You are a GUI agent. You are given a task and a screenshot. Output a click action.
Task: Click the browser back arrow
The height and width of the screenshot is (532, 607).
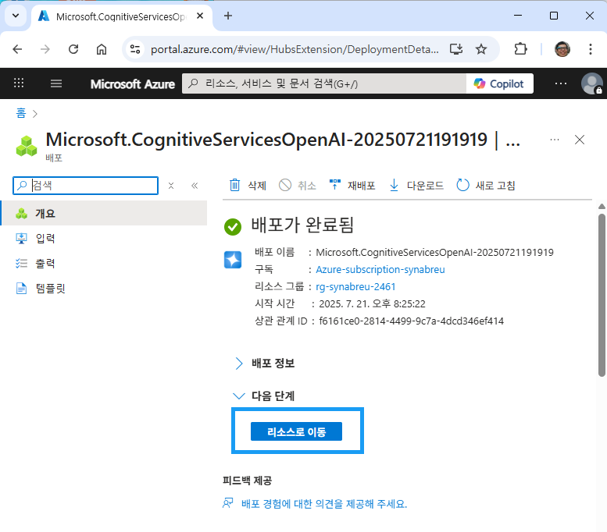(x=17, y=49)
